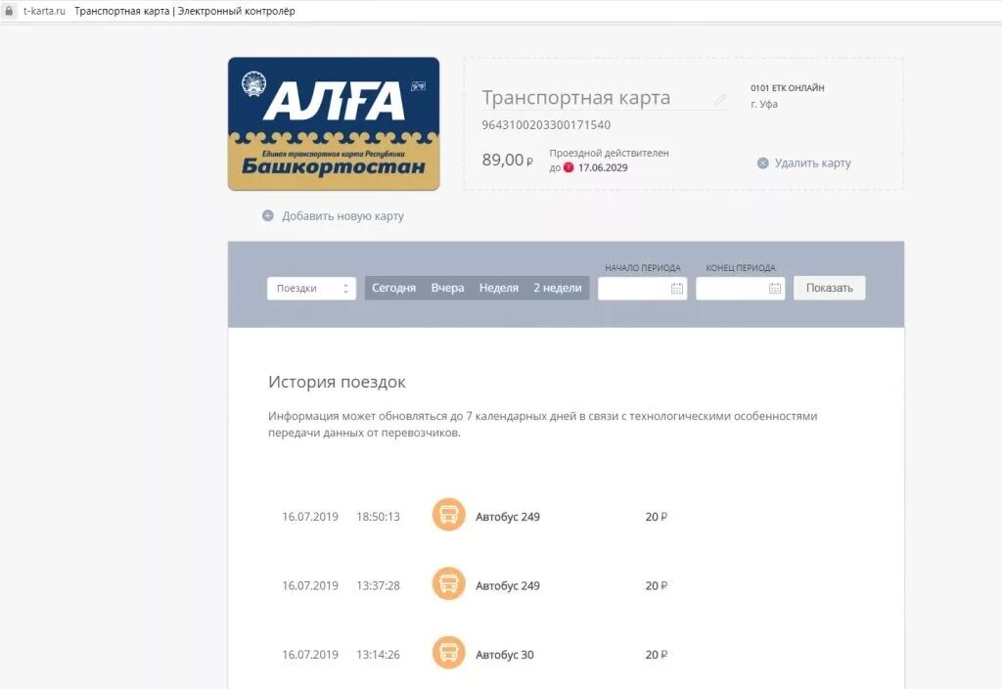
Task: Expand the trip type selector arrows
Action: click(x=344, y=288)
